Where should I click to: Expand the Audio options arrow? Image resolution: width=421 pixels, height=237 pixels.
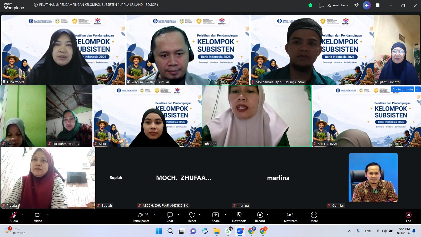[x=22, y=215]
